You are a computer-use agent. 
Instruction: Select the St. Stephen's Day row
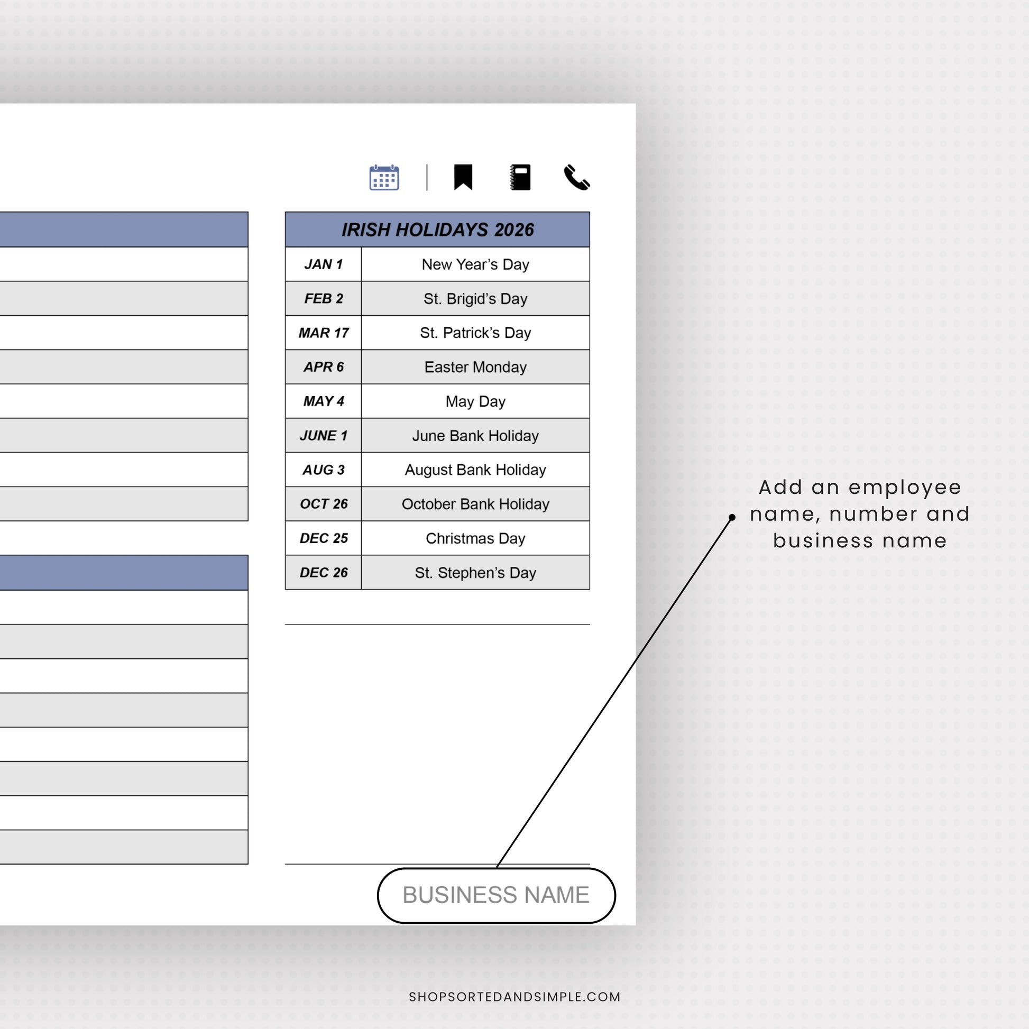pyautogui.click(x=475, y=573)
